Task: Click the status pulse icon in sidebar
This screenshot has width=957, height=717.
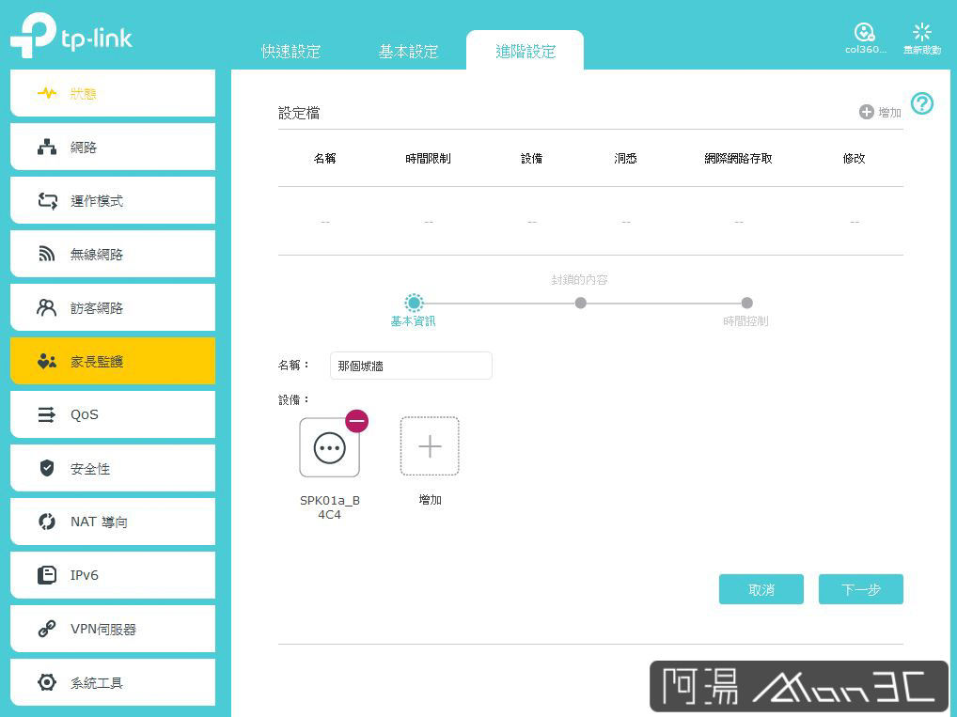Action: (x=47, y=93)
